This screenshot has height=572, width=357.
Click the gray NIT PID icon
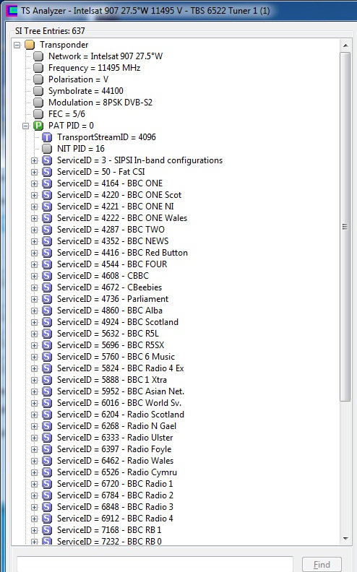(x=47, y=149)
